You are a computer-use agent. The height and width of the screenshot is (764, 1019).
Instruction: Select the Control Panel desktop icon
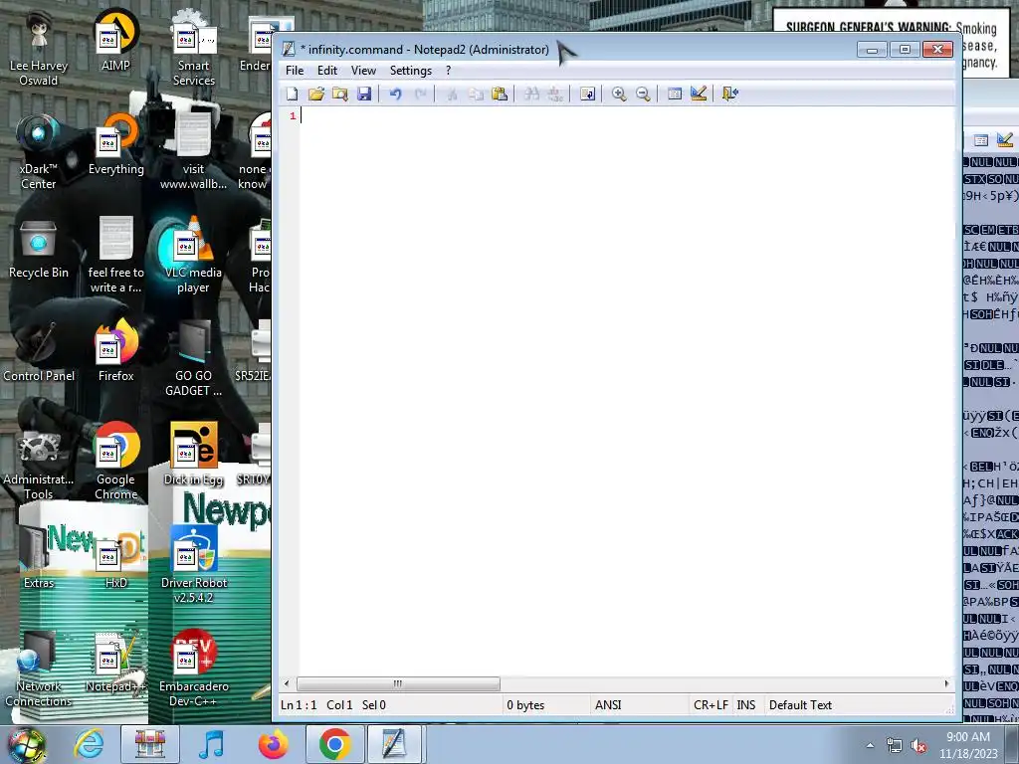[x=39, y=351]
